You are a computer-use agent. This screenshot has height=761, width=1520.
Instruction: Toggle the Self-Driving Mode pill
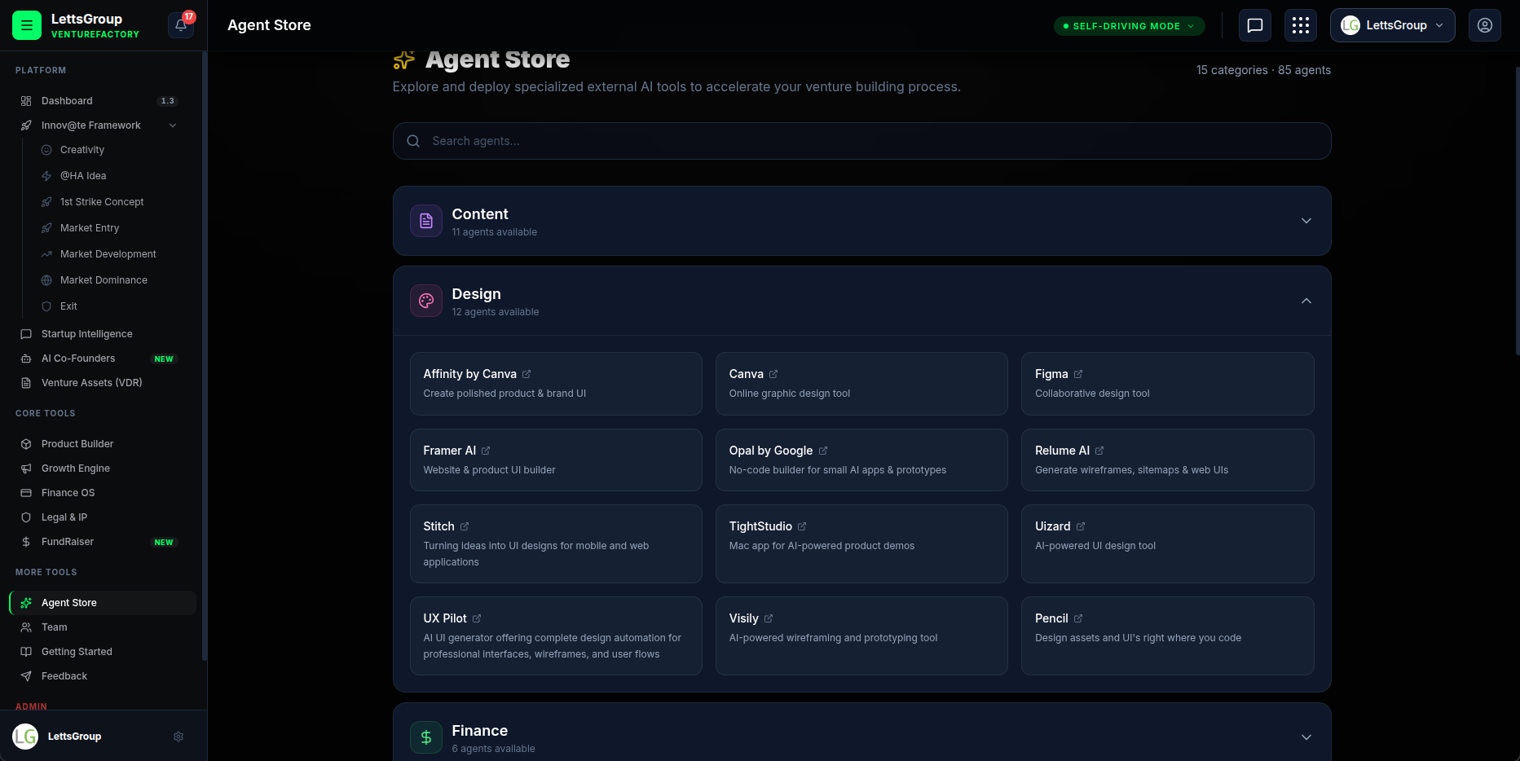coord(1130,26)
